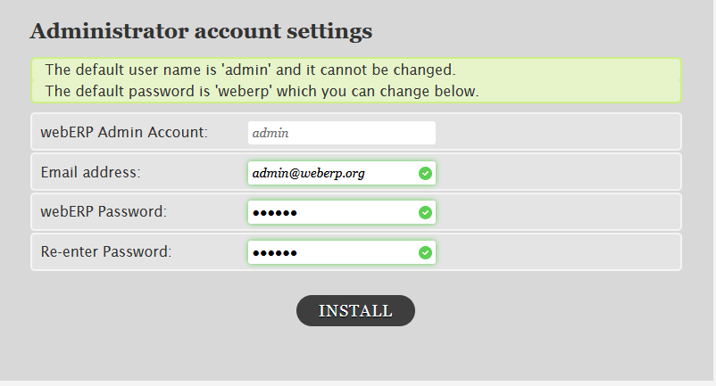The height and width of the screenshot is (386, 716).
Task: Click empty row space right of the email field
Action: coord(558,172)
